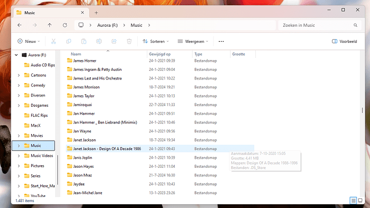Open the Weergeven dropdown
This screenshot has width=370, height=208.
click(193, 41)
